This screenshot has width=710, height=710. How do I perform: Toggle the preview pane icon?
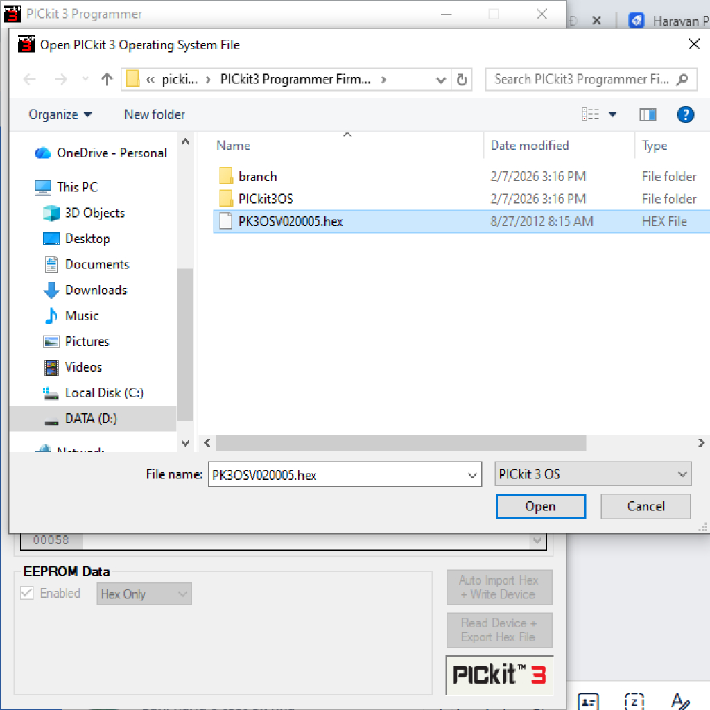click(x=648, y=114)
